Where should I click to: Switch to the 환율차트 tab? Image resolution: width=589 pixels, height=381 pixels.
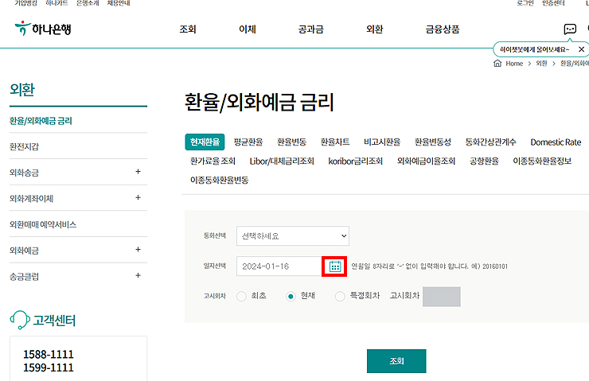click(334, 142)
